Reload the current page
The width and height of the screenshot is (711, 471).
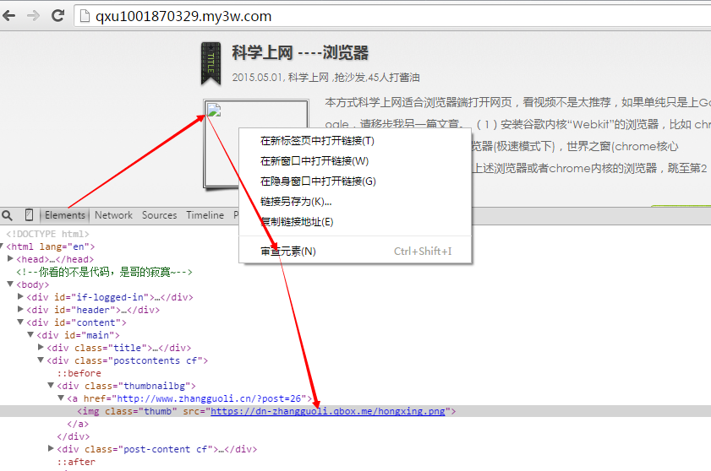[58, 15]
